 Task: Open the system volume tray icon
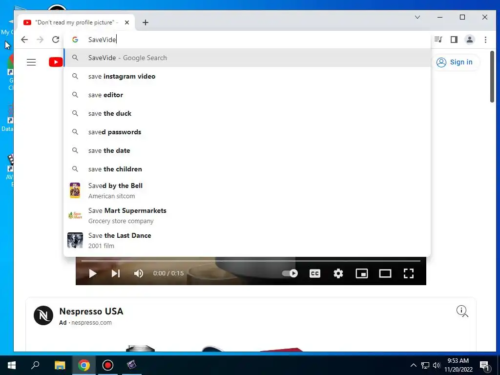pyautogui.click(x=437, y=365)
